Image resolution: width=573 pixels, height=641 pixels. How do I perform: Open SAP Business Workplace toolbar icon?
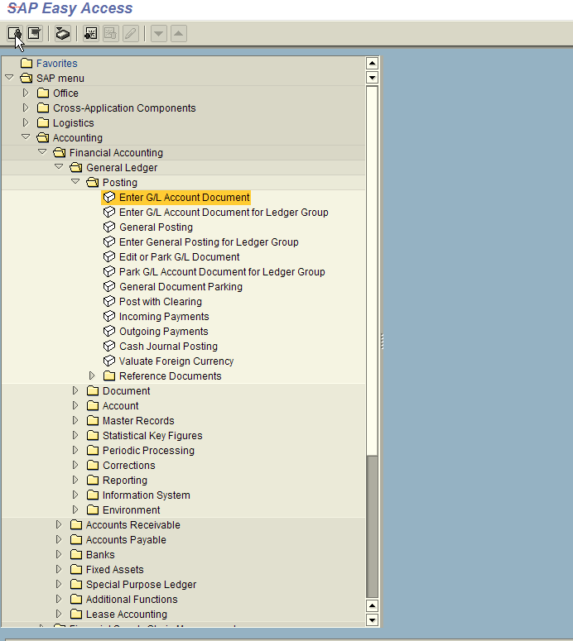62,33
